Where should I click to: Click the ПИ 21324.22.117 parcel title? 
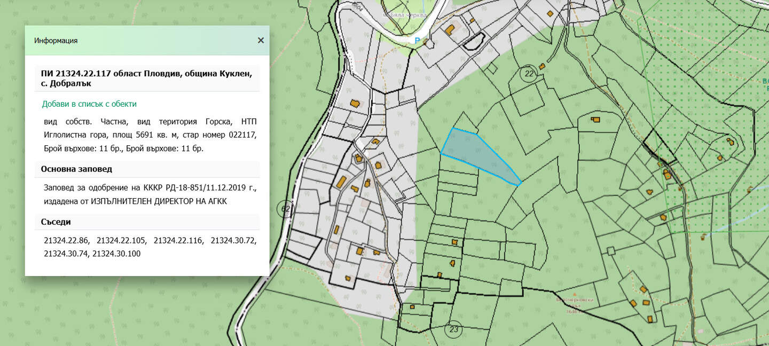pos(146,78)
